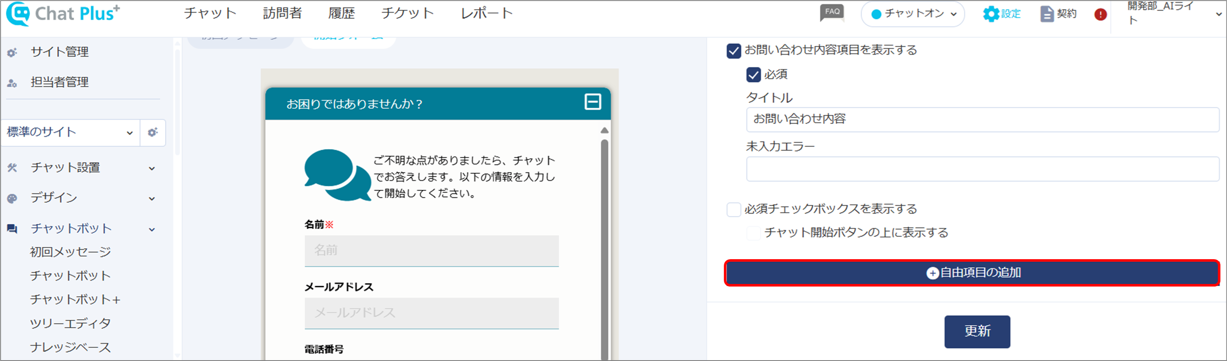Click the メールアドレス field in the preview
The image size is (1227, 361).
[432, 313]
